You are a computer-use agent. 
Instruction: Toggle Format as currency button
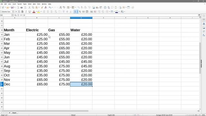pyautogui.click(x=75, y=12)
